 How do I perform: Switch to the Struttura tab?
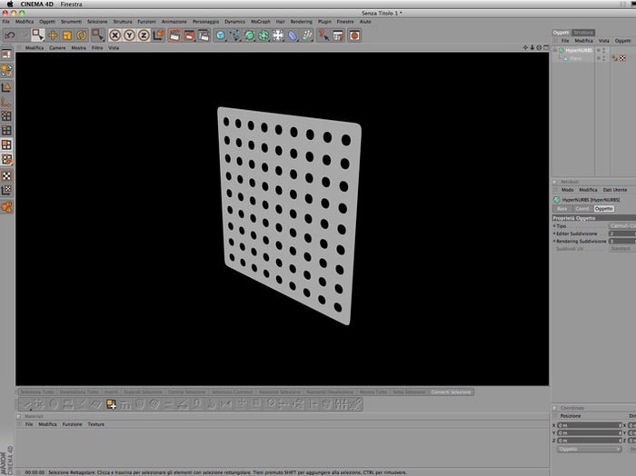point(583,33)
